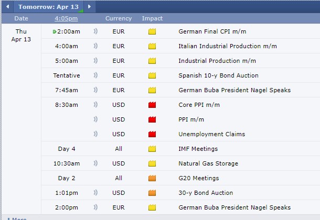Open Spanish 10-y Bond Auction event
This screenshot has height=220, width=320.
[218, 75]
